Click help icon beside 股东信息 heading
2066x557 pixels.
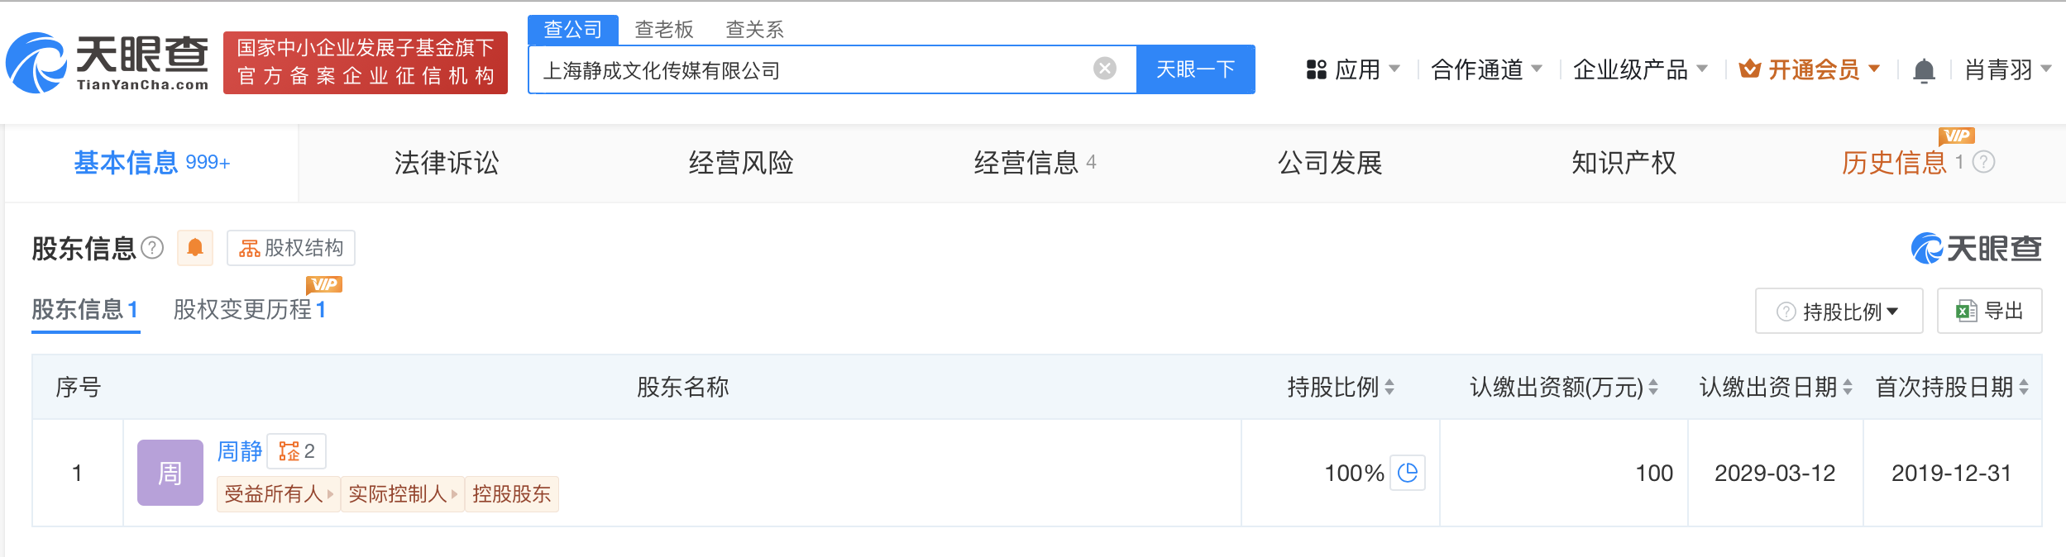pyautogui.click(x=152, y=248)
